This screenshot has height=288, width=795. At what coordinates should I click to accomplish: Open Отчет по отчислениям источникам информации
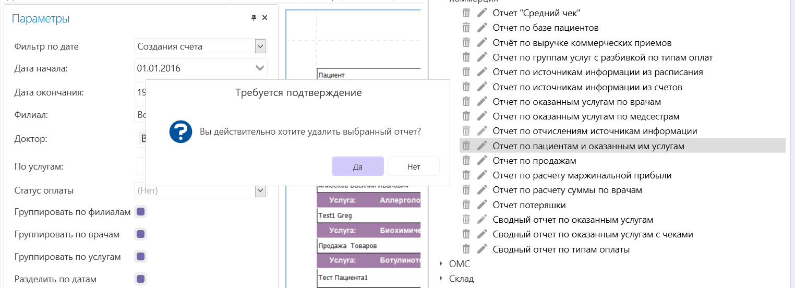click(595, 131)
